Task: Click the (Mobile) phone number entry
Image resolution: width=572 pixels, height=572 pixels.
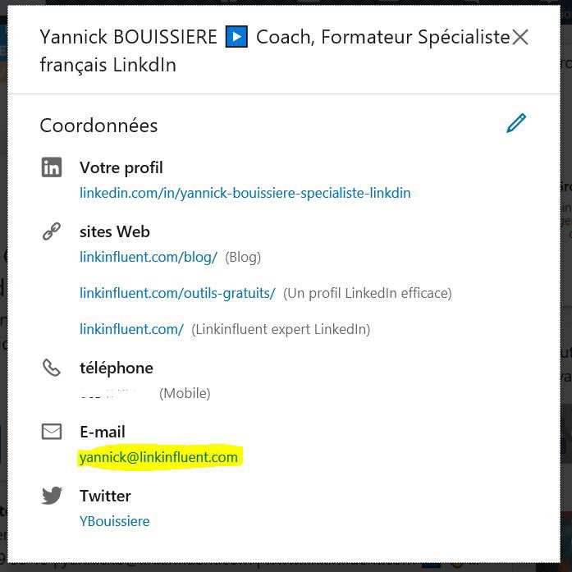Action: pos(145,393)
